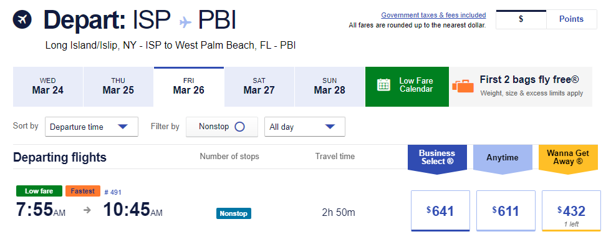Image resolution: width=616 pixels, height=234 pixels.
Task: Select the Wed Mar 24 date tab
Action: click(x=48, y=87)
